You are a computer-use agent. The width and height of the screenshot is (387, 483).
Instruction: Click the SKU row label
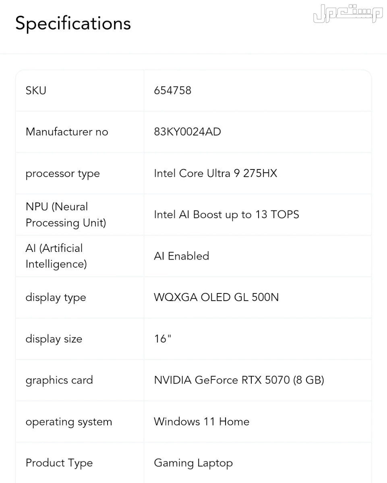pyautogui.click(x=36, y=91)
